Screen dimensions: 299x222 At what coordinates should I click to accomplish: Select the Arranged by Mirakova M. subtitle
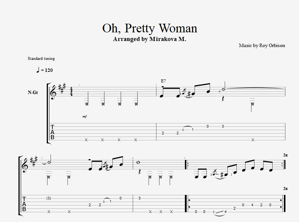(x=150, y=39)
